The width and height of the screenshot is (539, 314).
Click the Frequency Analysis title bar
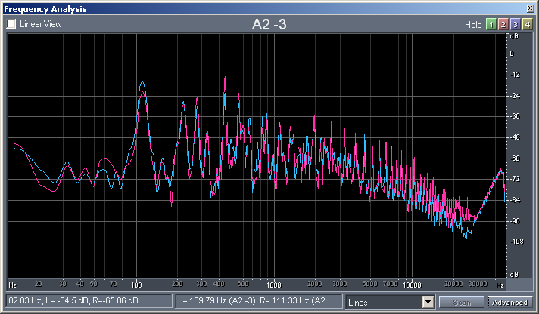pyautogui.click(x=227, y=8)
